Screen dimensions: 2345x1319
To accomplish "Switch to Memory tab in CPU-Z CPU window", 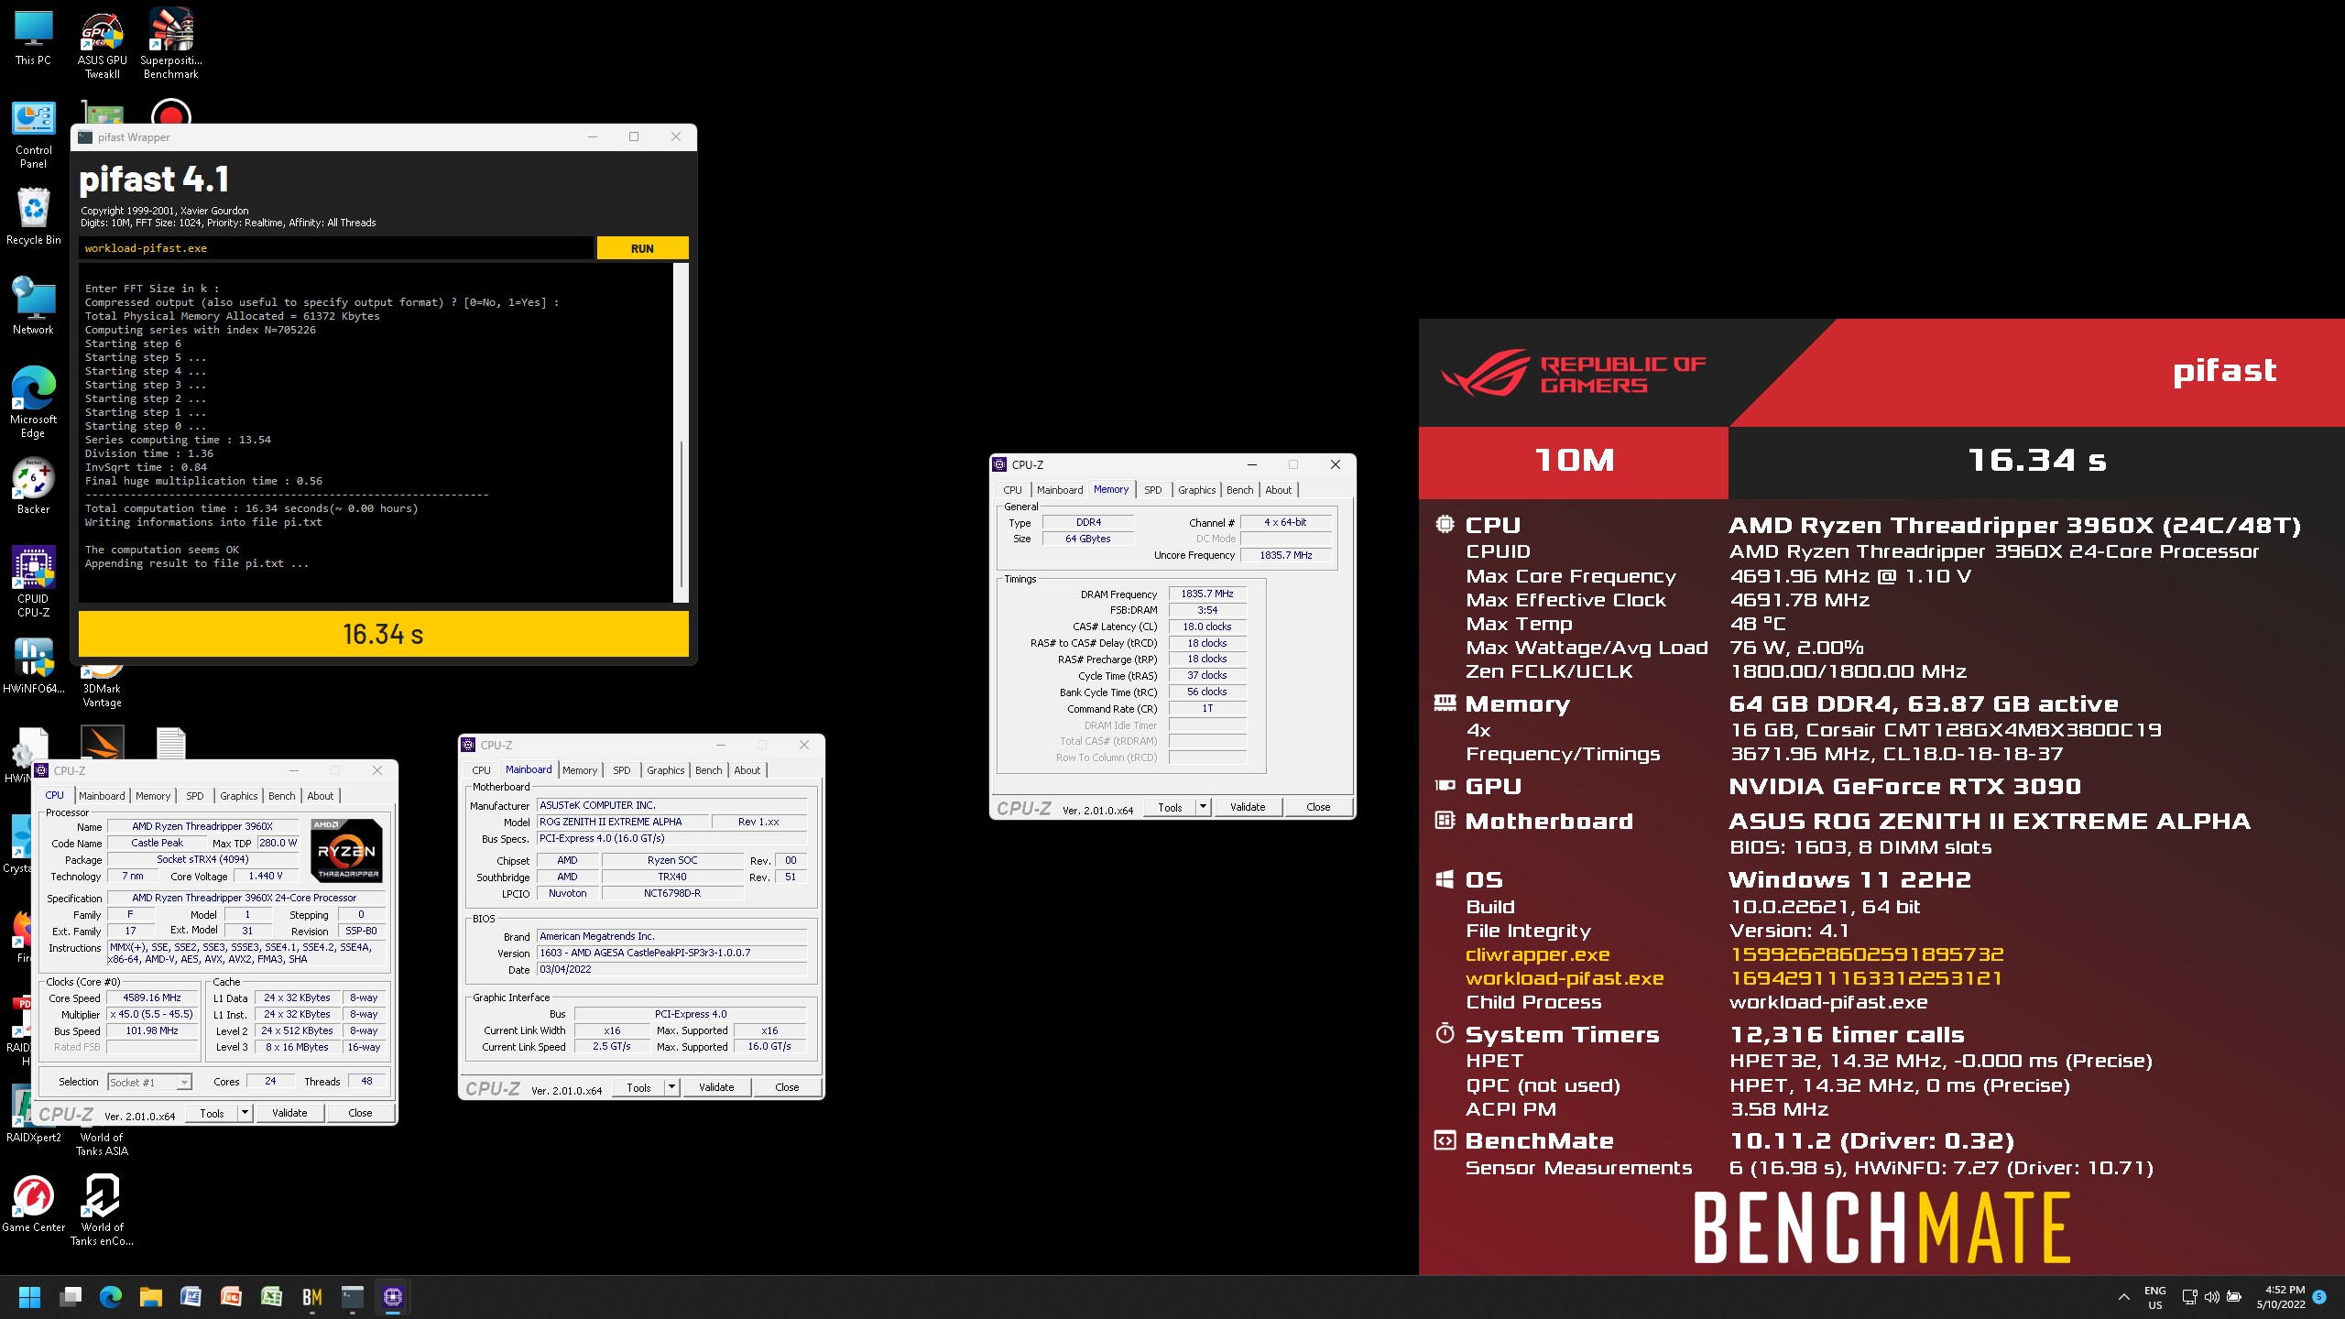I will click(x=153, y=796).
